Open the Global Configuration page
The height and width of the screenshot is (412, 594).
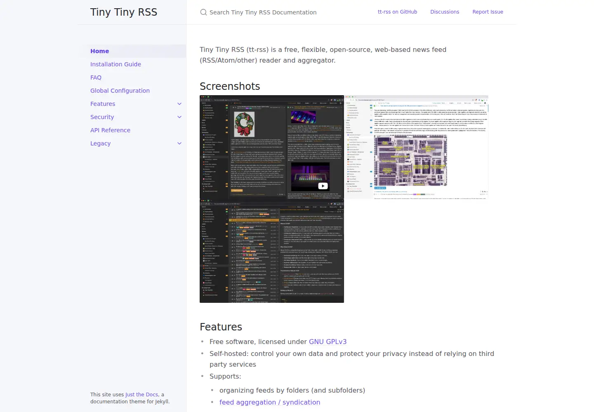[120, 91]
